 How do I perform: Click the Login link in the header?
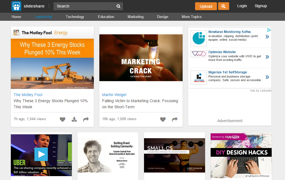[242, 6]
